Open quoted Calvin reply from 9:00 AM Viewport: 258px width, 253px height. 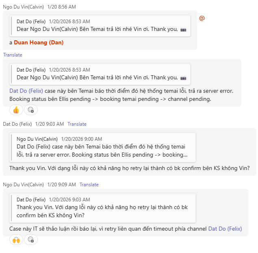(103, 147)
